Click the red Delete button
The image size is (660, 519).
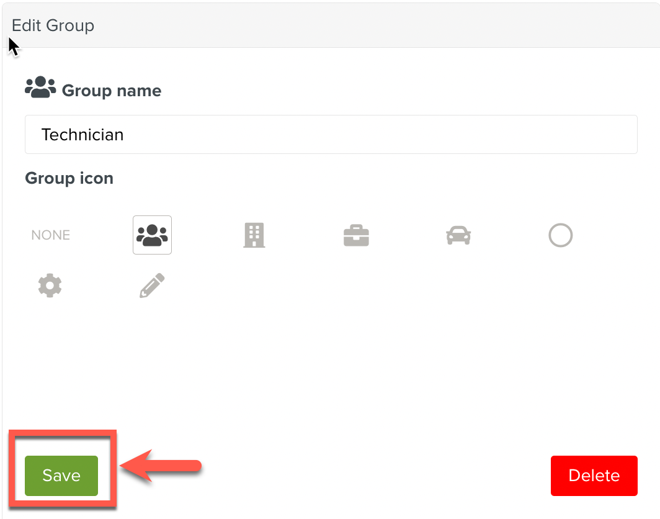(x=594, y=476)
